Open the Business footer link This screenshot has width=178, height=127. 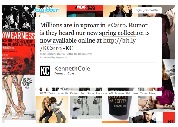(119, 93)
